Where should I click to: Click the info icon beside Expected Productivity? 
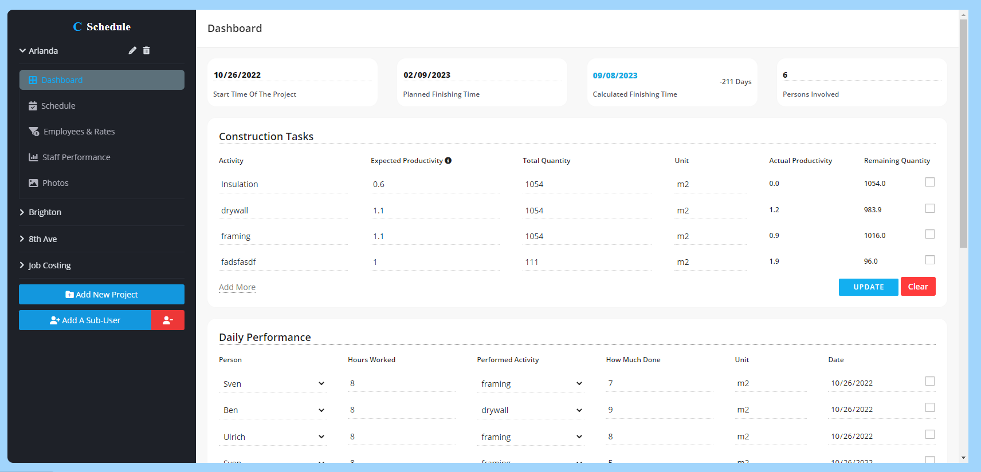448,161
